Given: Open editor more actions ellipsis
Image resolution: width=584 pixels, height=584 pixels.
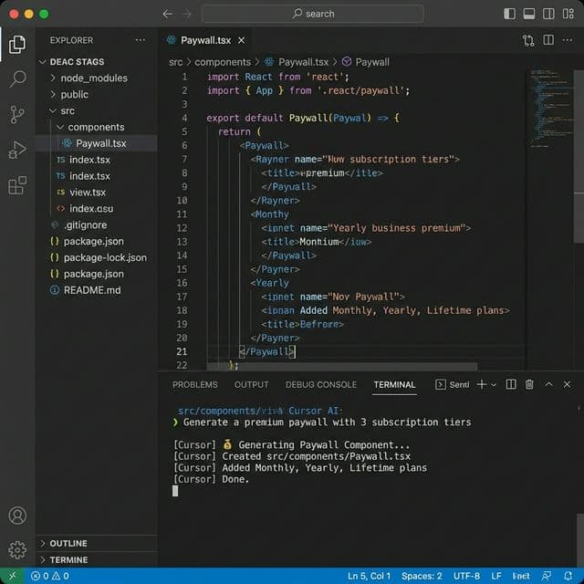Looking at the screenshot, I should click(x=568, y=40).
